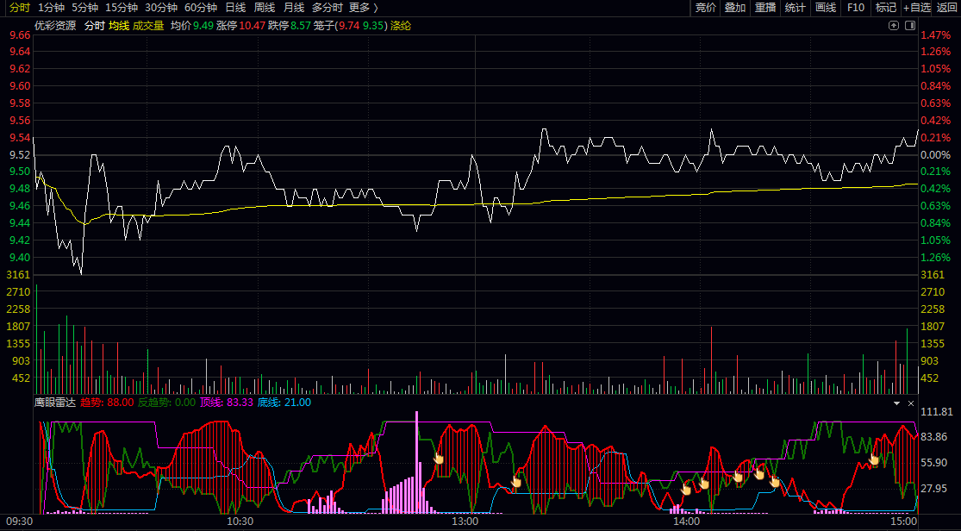The height and width of the screenshot is (531, 961).
Task: Expand the 更多 periods menu
Action: tap(364, 8)
